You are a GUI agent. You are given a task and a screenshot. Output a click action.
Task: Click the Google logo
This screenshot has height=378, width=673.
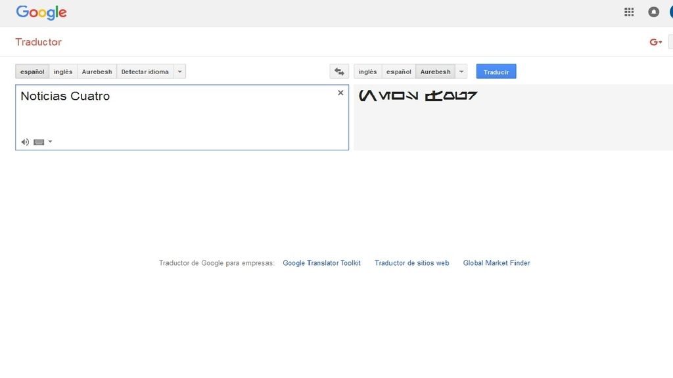tap(41, 12)
